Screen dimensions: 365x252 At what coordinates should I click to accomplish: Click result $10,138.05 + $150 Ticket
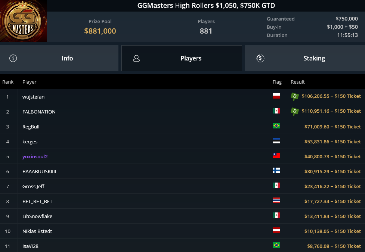pos(332,231)
